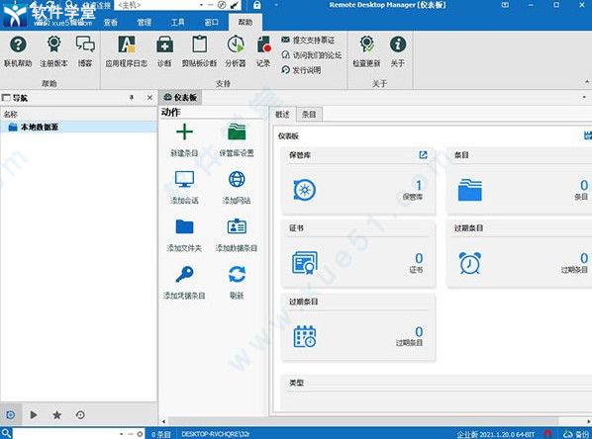Click the 保管库 vault card wheel icon
Viewport: 592px width, 439px height.
coord(305,190)
